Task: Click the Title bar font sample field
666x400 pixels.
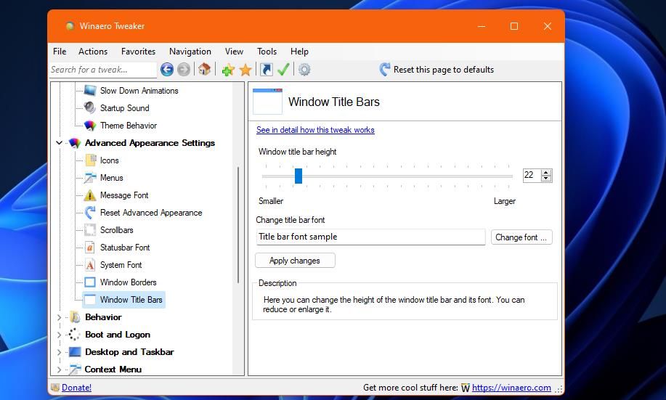Action: pyautogui.click(x=370, y=237)
